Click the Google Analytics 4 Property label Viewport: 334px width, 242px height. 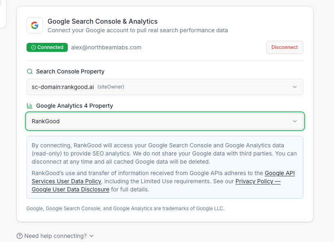[x=75, y=106]
